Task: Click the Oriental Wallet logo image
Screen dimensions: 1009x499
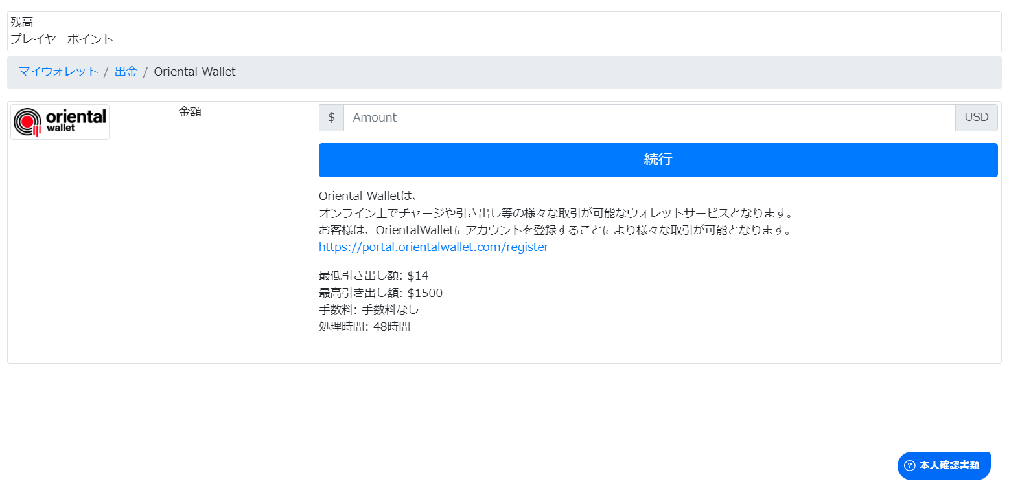Action: 60,122
